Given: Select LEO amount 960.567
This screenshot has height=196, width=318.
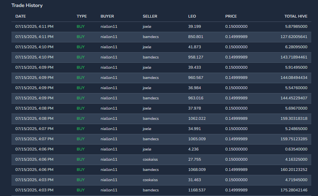Looking at the screenshot, I should point(196,78).
